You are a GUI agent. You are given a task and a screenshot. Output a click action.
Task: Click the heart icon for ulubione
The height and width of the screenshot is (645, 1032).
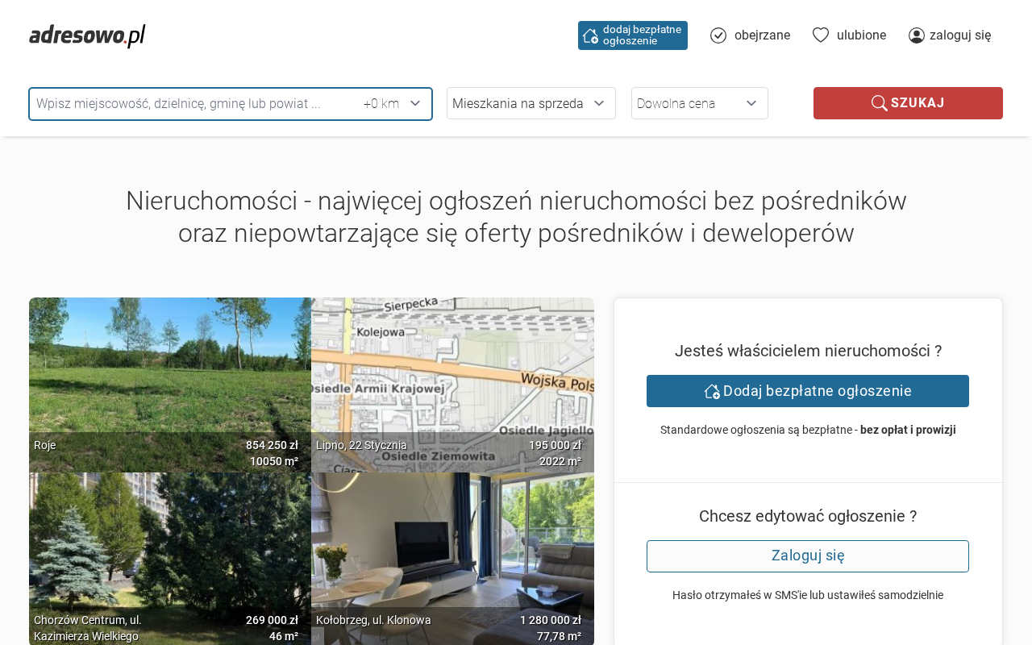click(821, 35)
